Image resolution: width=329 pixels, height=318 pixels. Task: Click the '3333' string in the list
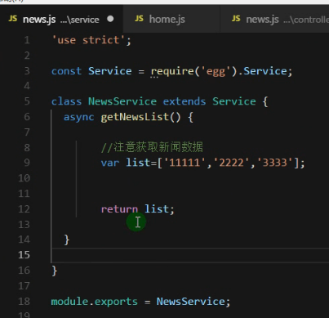pos(274,163)
